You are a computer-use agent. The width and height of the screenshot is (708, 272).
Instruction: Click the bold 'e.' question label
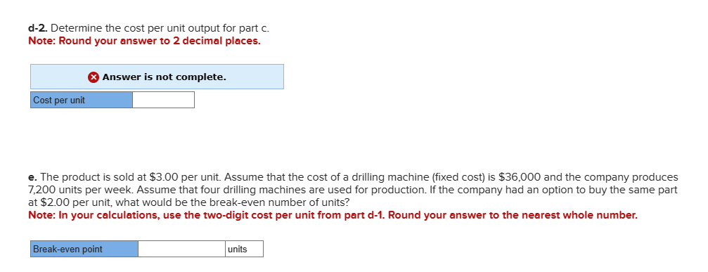32,178
